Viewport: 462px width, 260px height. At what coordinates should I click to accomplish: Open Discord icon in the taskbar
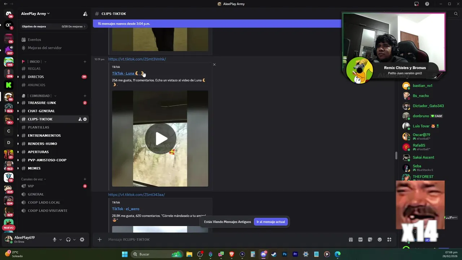(x=263, y=254)
